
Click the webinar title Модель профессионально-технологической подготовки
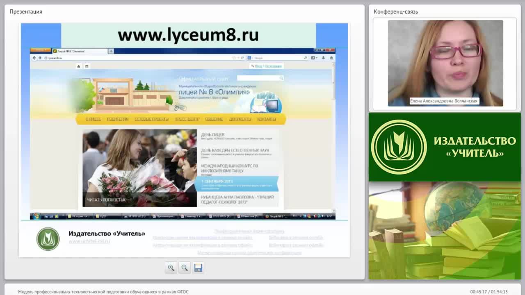tap(103, 292)
